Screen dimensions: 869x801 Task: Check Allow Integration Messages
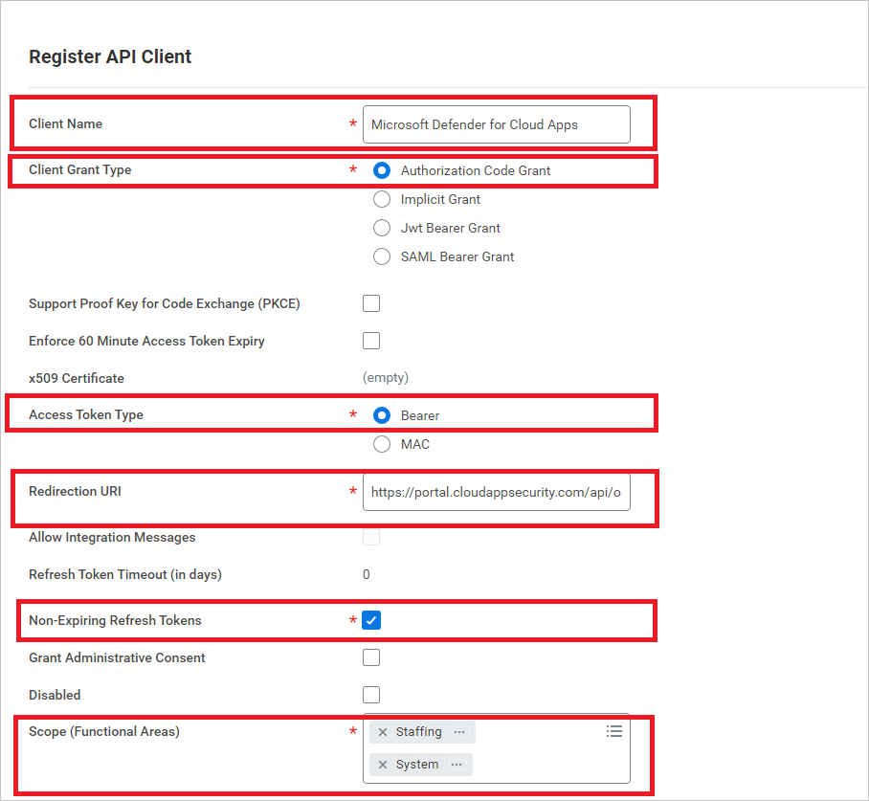pyautogui.click(x=371, y=537)
